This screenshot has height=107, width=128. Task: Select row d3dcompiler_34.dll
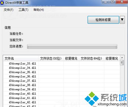point(62,68)
